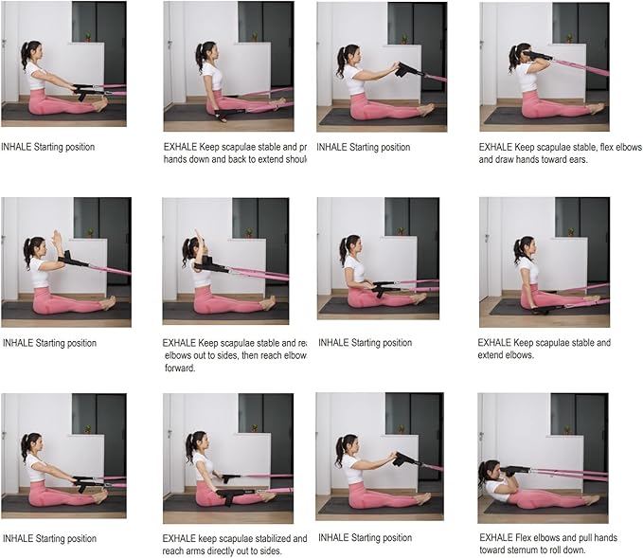The width and height of the screenshot is (643, 558).
Task: Click the caption 'EXHALE Keep scapulae stable and extend elbows'
Action: pos(545,349)
